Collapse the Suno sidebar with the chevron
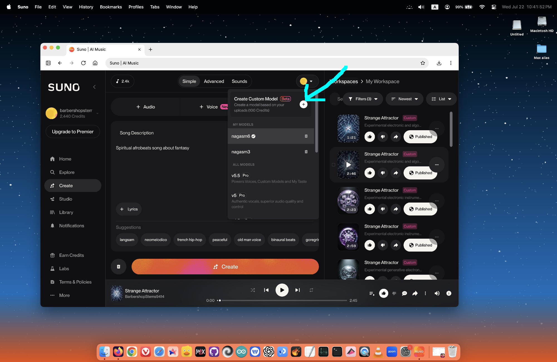This screenshot has height=362, width=557. (94, 87)
